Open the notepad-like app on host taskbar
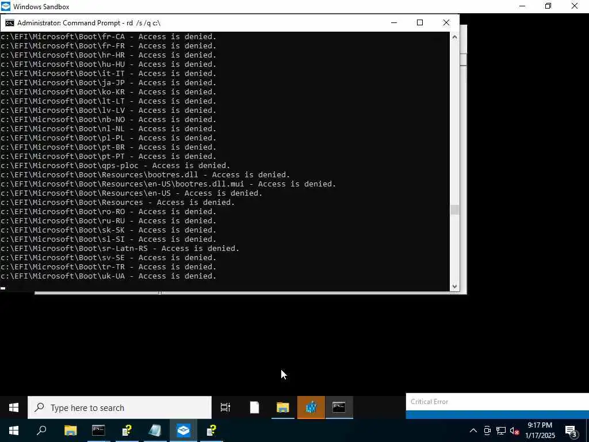 coord(155,430)
